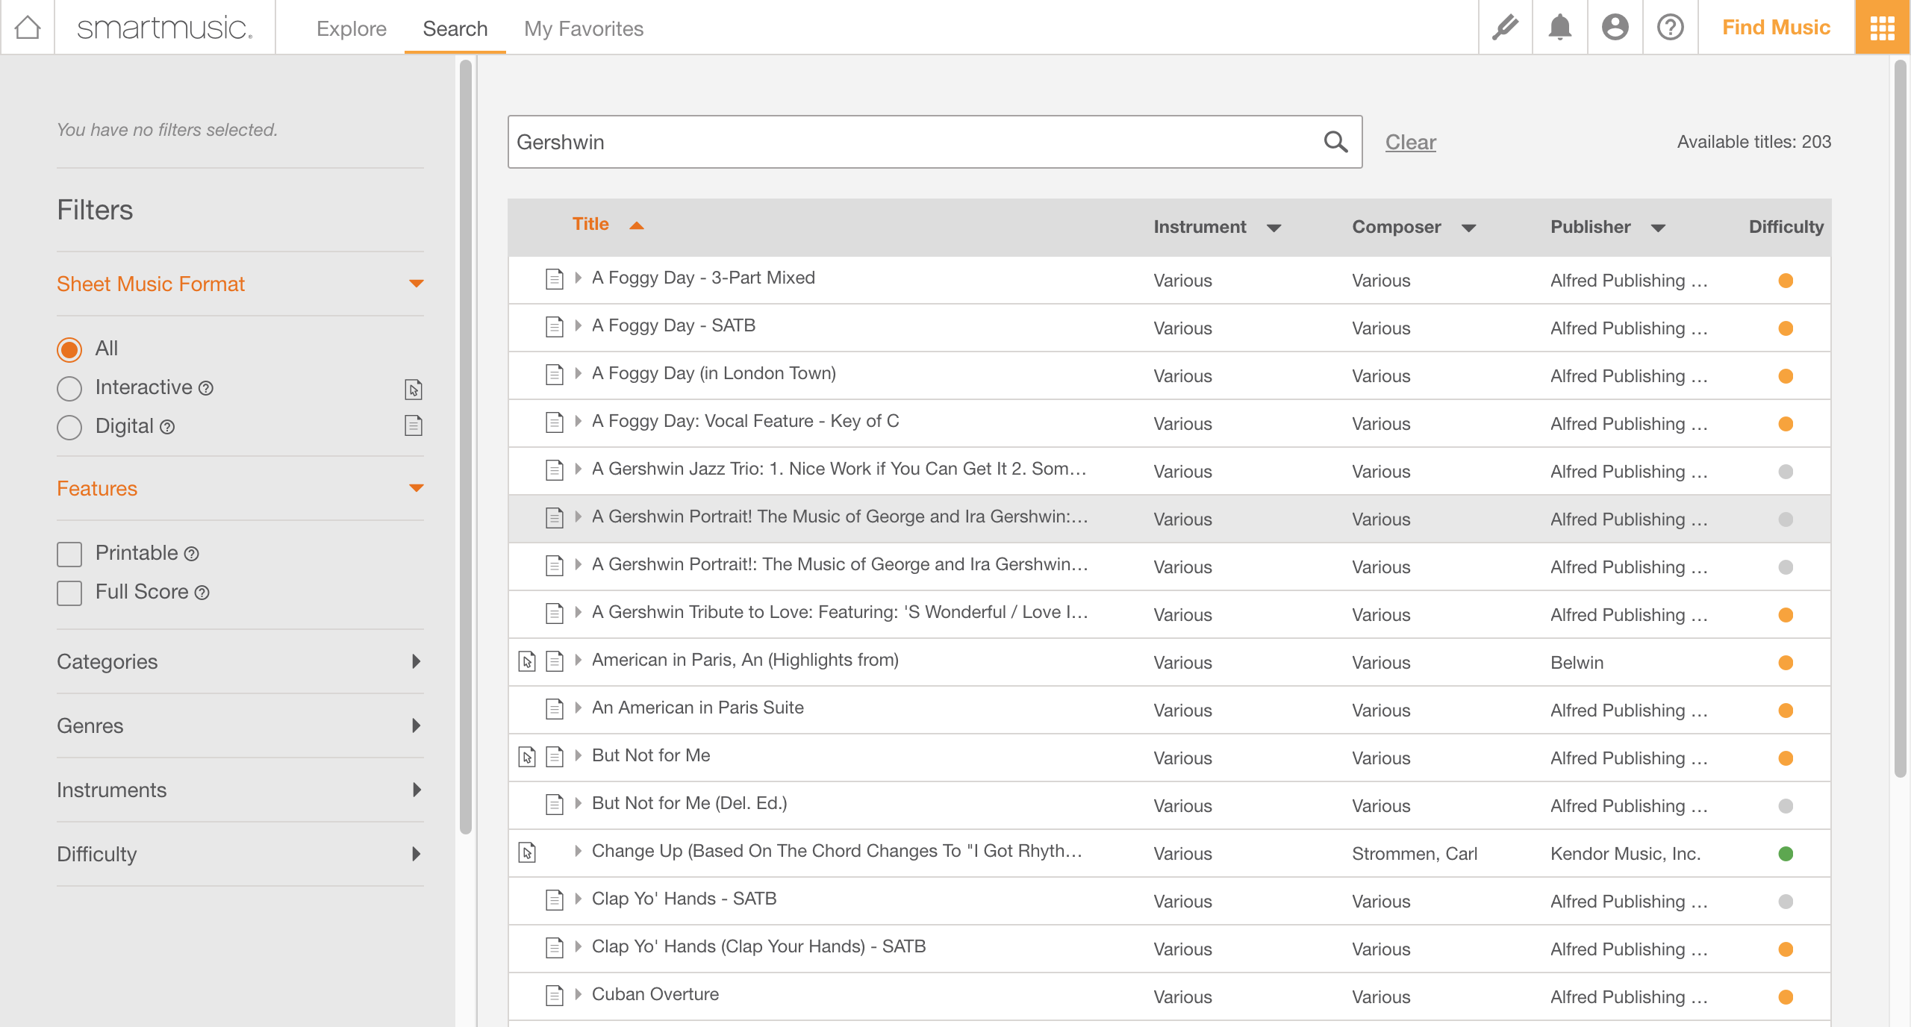
Task: Open the Publisher column dropdown
Action: pyautogui.click(x=1659, y=228)
